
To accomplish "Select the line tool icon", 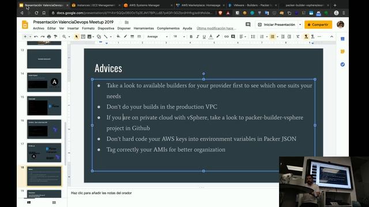I will click(106, 37).
